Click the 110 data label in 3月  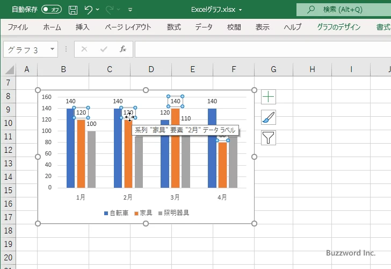(186, 118)
